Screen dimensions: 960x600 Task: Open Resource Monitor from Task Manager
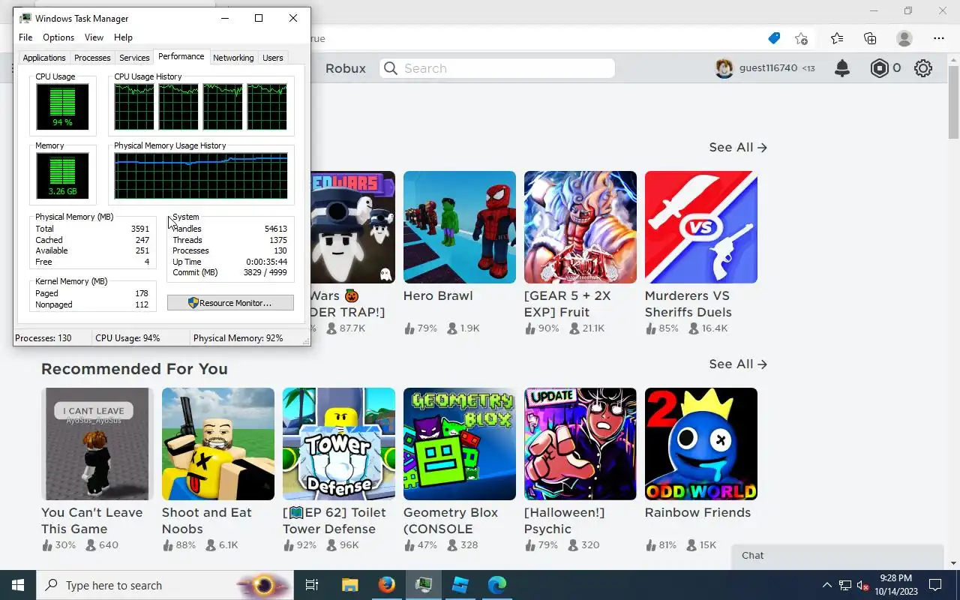[230, 303]
